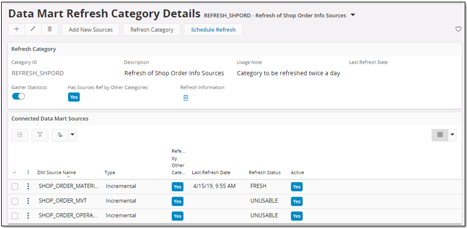Expand the REFRESH_SHPORD record selector dropdown
Viewport: 467px width, 228px height.
pos(353,15)
